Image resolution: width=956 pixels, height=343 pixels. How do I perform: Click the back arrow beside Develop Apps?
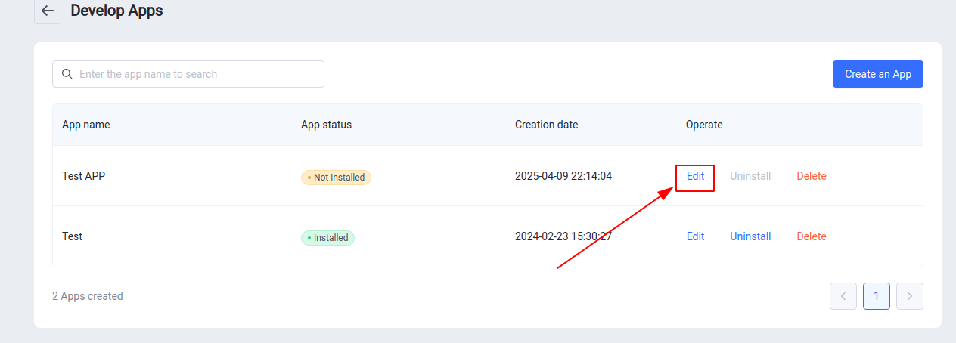coord(48,11)
